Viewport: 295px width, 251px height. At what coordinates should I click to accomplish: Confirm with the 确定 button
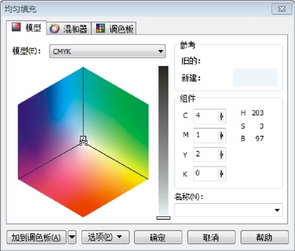tap(158, 237)
